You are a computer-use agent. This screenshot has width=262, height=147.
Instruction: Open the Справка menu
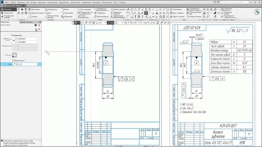pos(122,2)
